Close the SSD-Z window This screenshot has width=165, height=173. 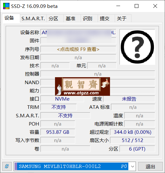(155, 6)
